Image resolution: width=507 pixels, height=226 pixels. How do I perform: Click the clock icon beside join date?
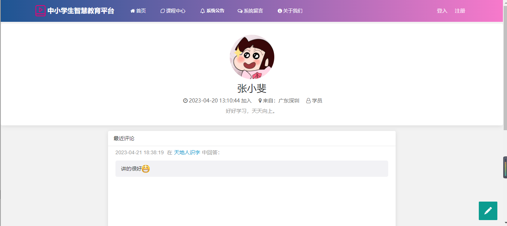point(186,101)
